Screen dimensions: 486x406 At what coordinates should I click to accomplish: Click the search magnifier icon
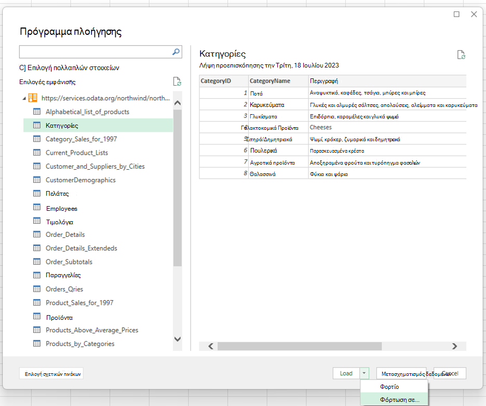click(176, 52)
